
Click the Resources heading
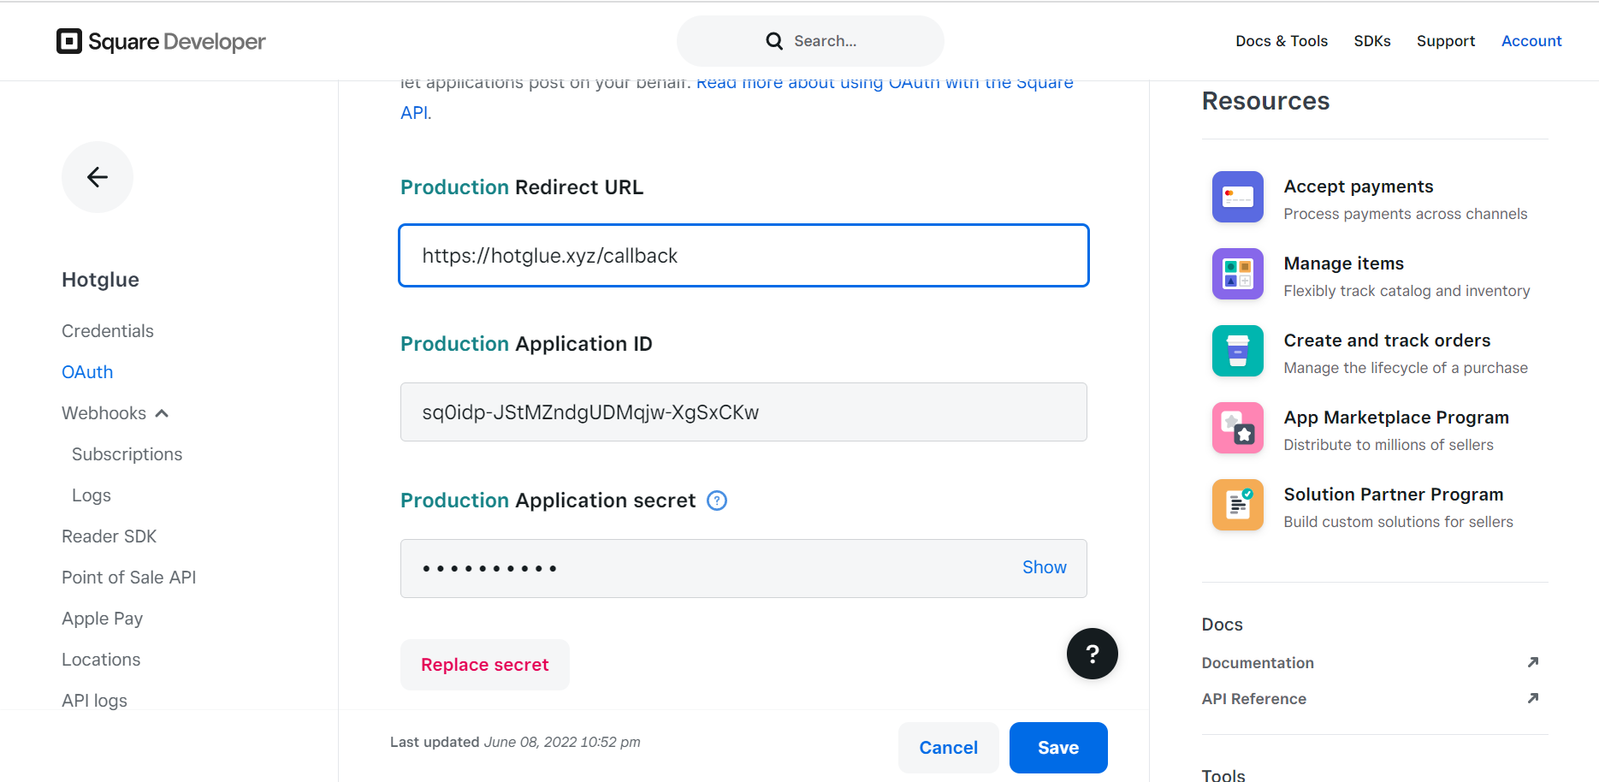click(1265, 101)
